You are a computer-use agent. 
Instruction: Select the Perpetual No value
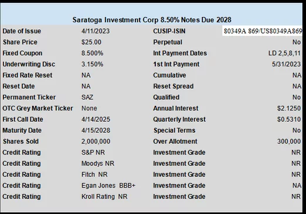(297, 42)
